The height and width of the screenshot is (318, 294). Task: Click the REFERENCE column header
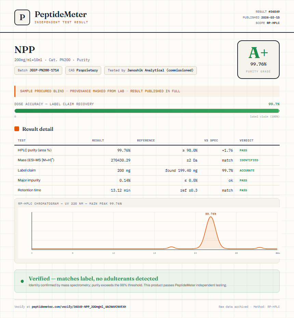point(146,140)
